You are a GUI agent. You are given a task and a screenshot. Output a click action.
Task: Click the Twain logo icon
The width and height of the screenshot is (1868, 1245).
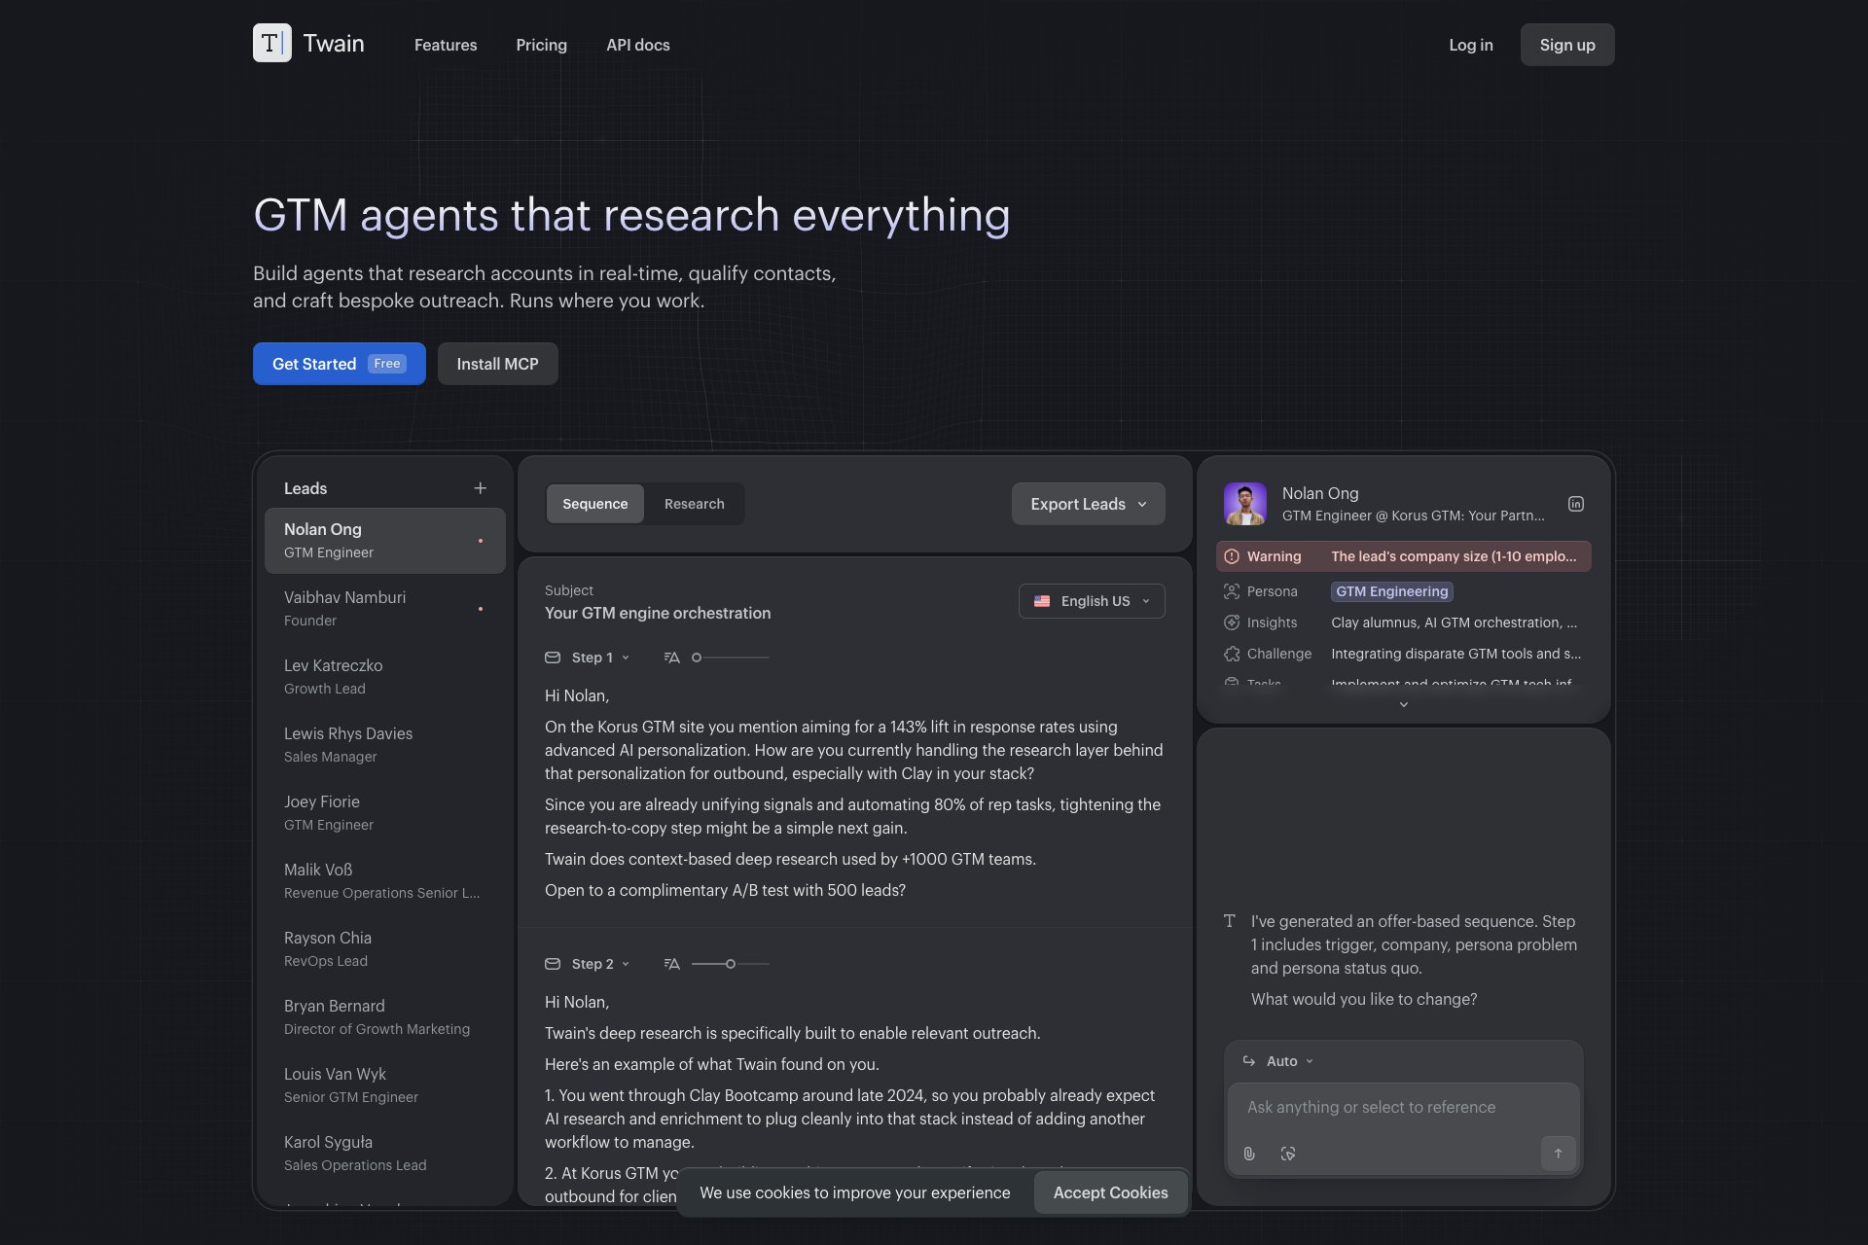click(271, 44)
